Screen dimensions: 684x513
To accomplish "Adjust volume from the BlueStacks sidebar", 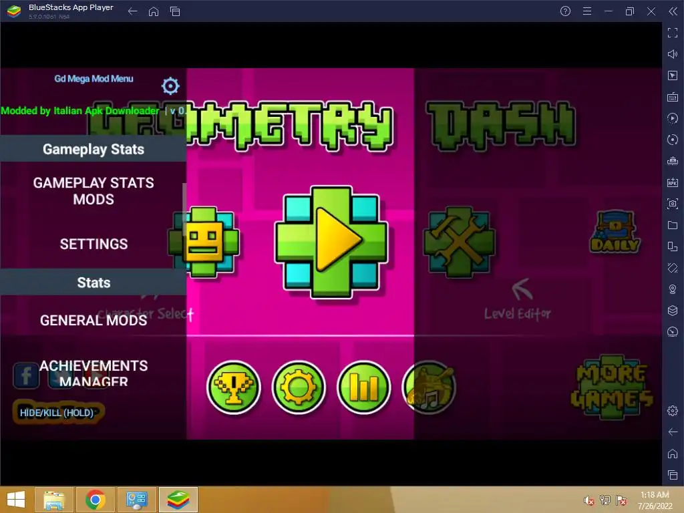I will 673,54.
